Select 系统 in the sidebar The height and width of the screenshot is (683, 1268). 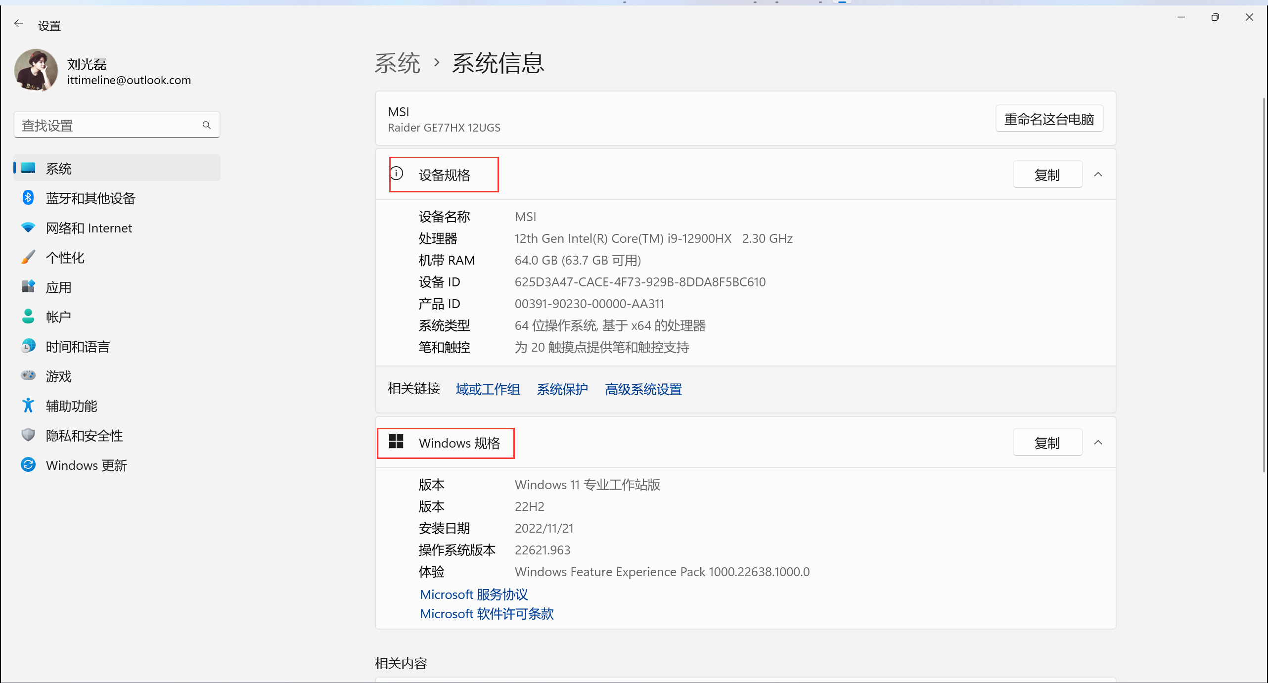click(117, 168)
